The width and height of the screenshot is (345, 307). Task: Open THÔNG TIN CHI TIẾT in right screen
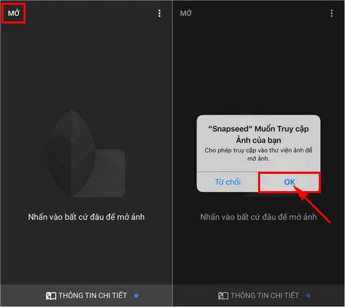tap(265, 295)
